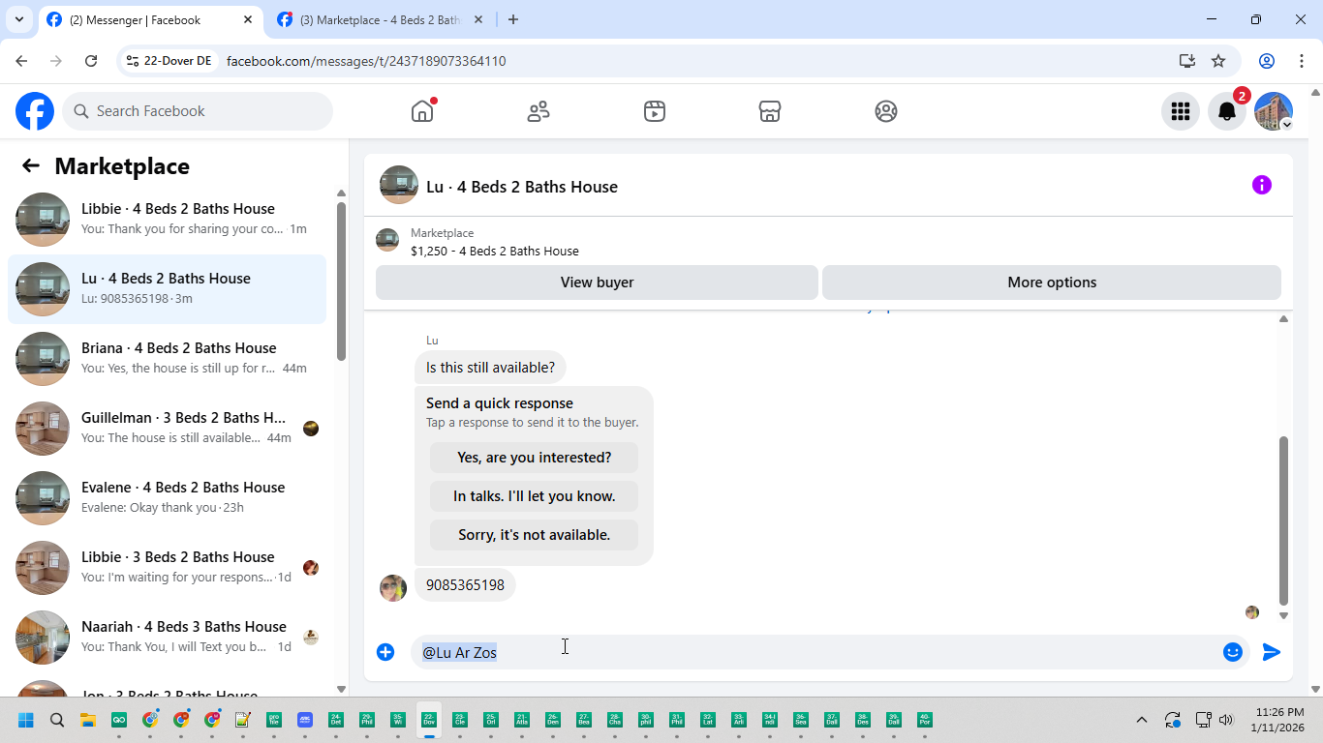
Task: Open the emoji picker in message box
Action: pyautogui.click(x=1233, y=652)
